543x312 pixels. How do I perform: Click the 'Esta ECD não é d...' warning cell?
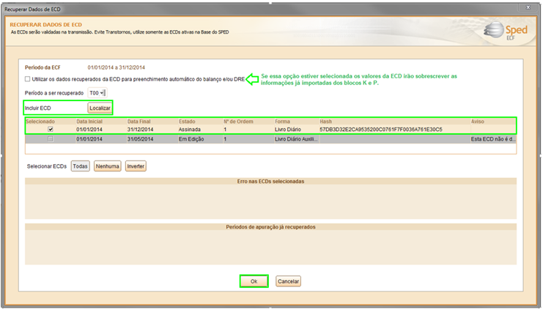click(493, 139)
